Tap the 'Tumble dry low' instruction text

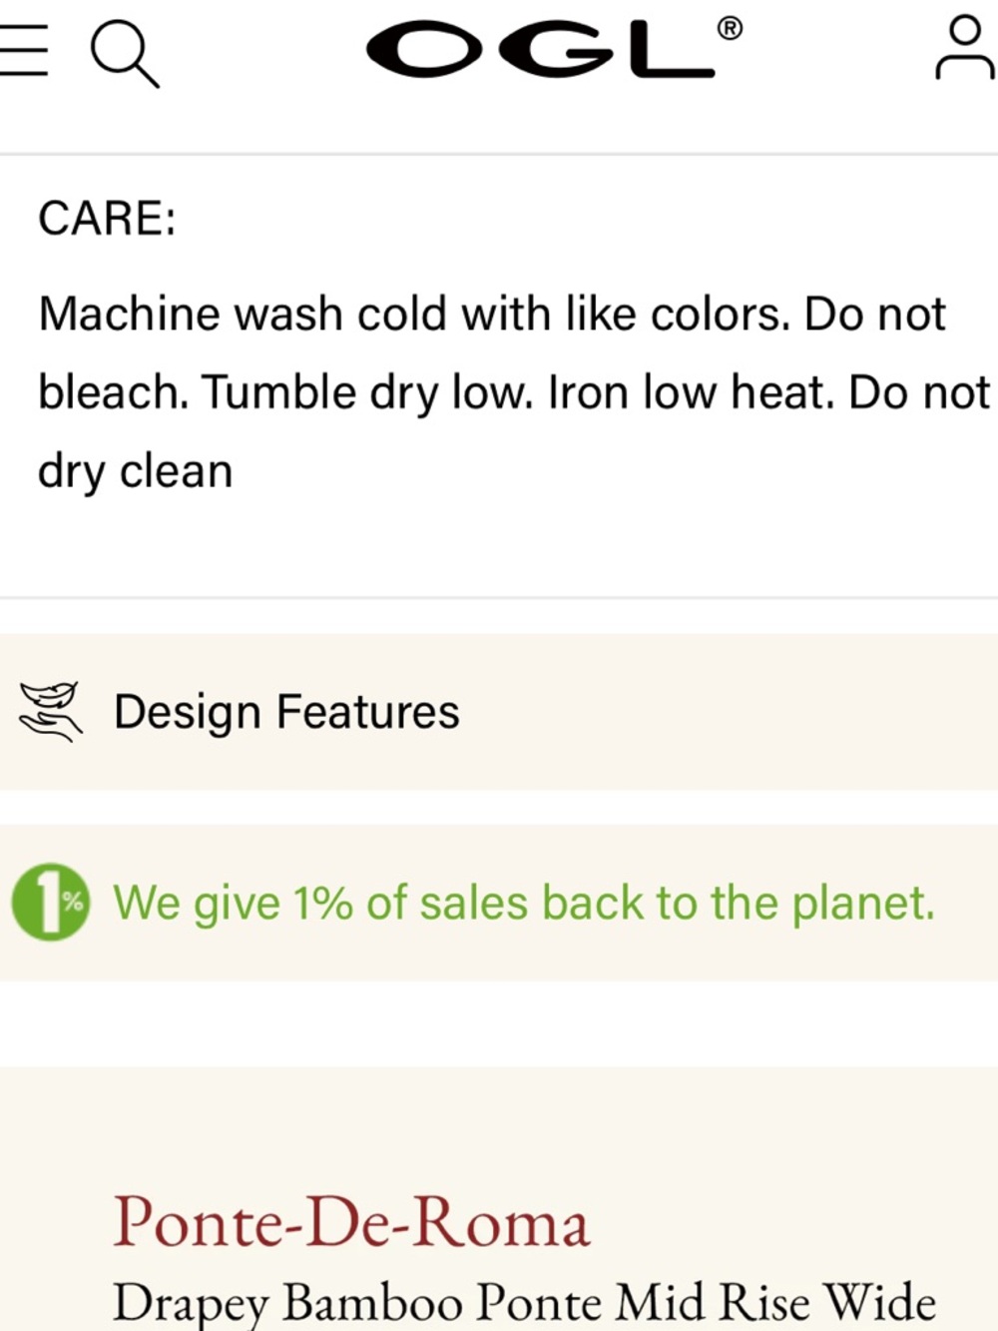(368, 393)
